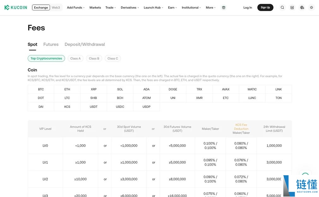Expand the Earn dropdown

(172, 8)
